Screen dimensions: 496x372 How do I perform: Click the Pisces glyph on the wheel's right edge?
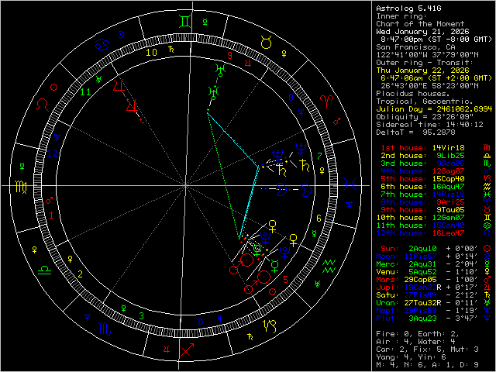click(350, 184)
